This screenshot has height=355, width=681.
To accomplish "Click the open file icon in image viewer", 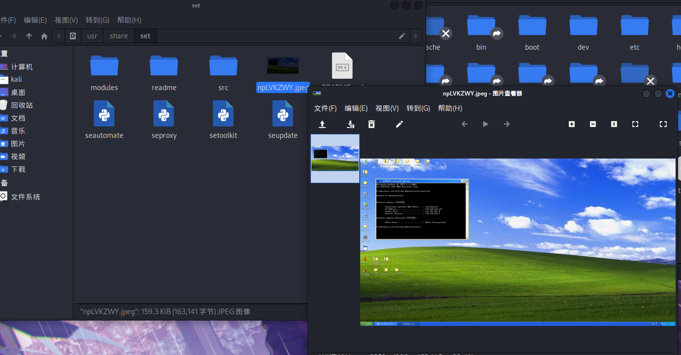I will [322, 124].
